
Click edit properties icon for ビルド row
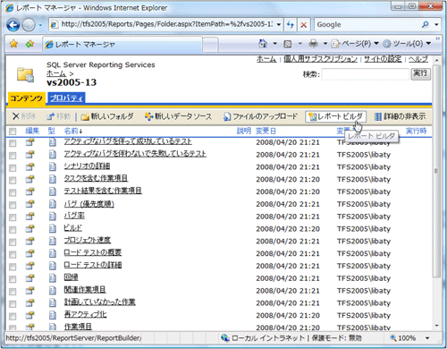click(30, 229)
